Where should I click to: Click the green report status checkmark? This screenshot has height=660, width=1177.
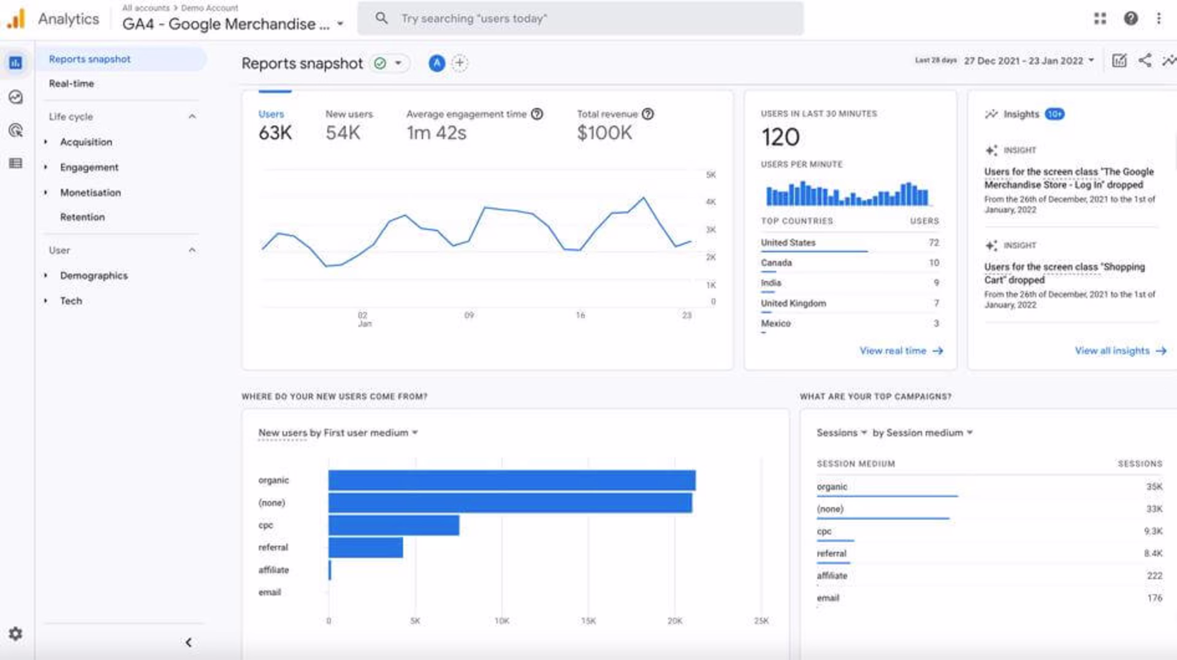click(x=380, y=63)
